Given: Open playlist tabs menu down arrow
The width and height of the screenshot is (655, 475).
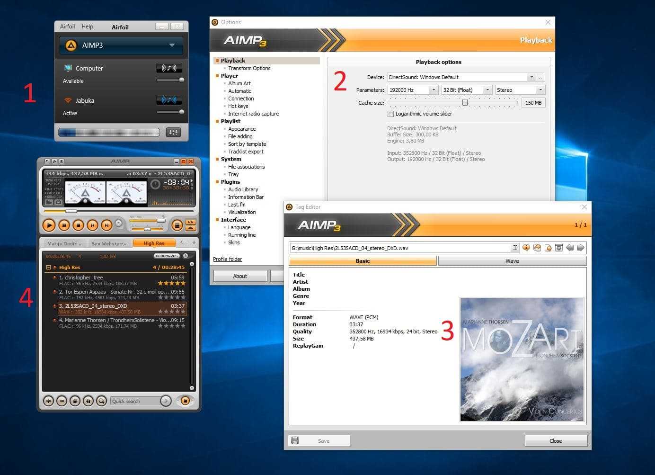Looking at the screenshot, I should pos(194,242).
